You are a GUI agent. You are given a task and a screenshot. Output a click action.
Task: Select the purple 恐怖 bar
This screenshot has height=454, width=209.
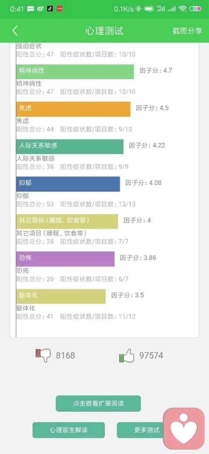[x=65, y=259]
